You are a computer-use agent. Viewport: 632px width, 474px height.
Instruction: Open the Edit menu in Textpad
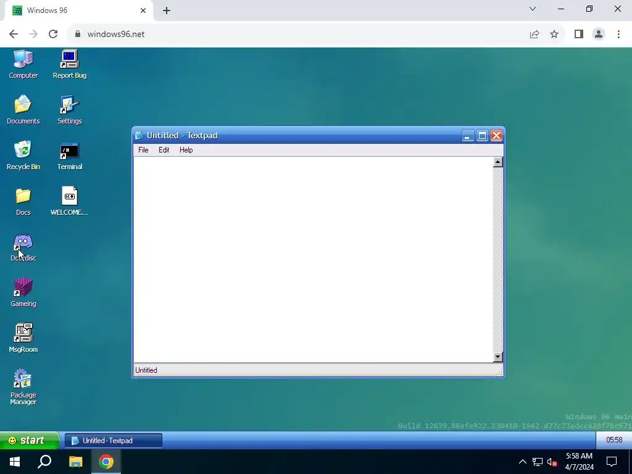pyautogui.click(x=164, y=150)
